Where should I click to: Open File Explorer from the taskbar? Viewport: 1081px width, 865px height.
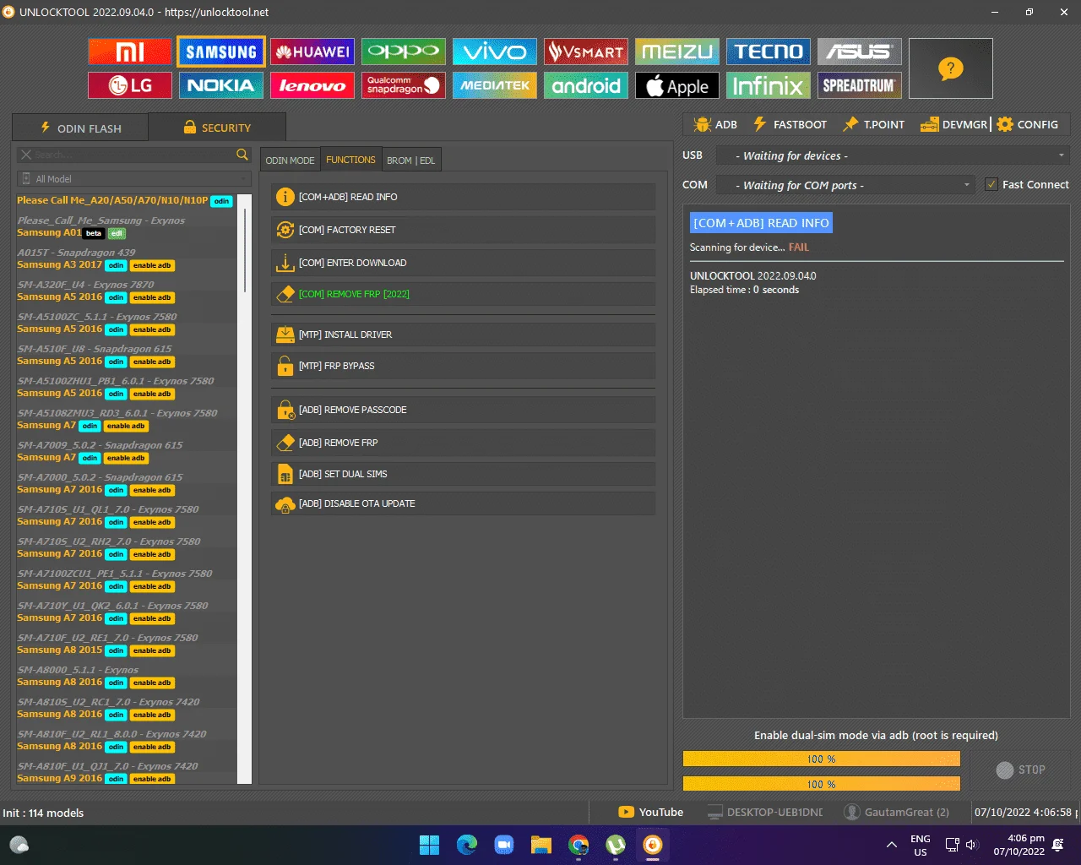(x=541, y=845)
